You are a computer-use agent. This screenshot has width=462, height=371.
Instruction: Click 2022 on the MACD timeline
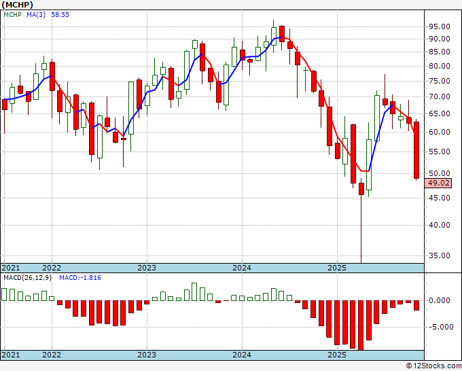click(x=52, y=355)
